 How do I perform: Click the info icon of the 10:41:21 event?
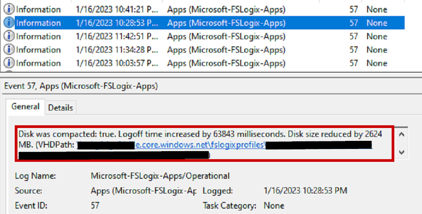[9, 9]
